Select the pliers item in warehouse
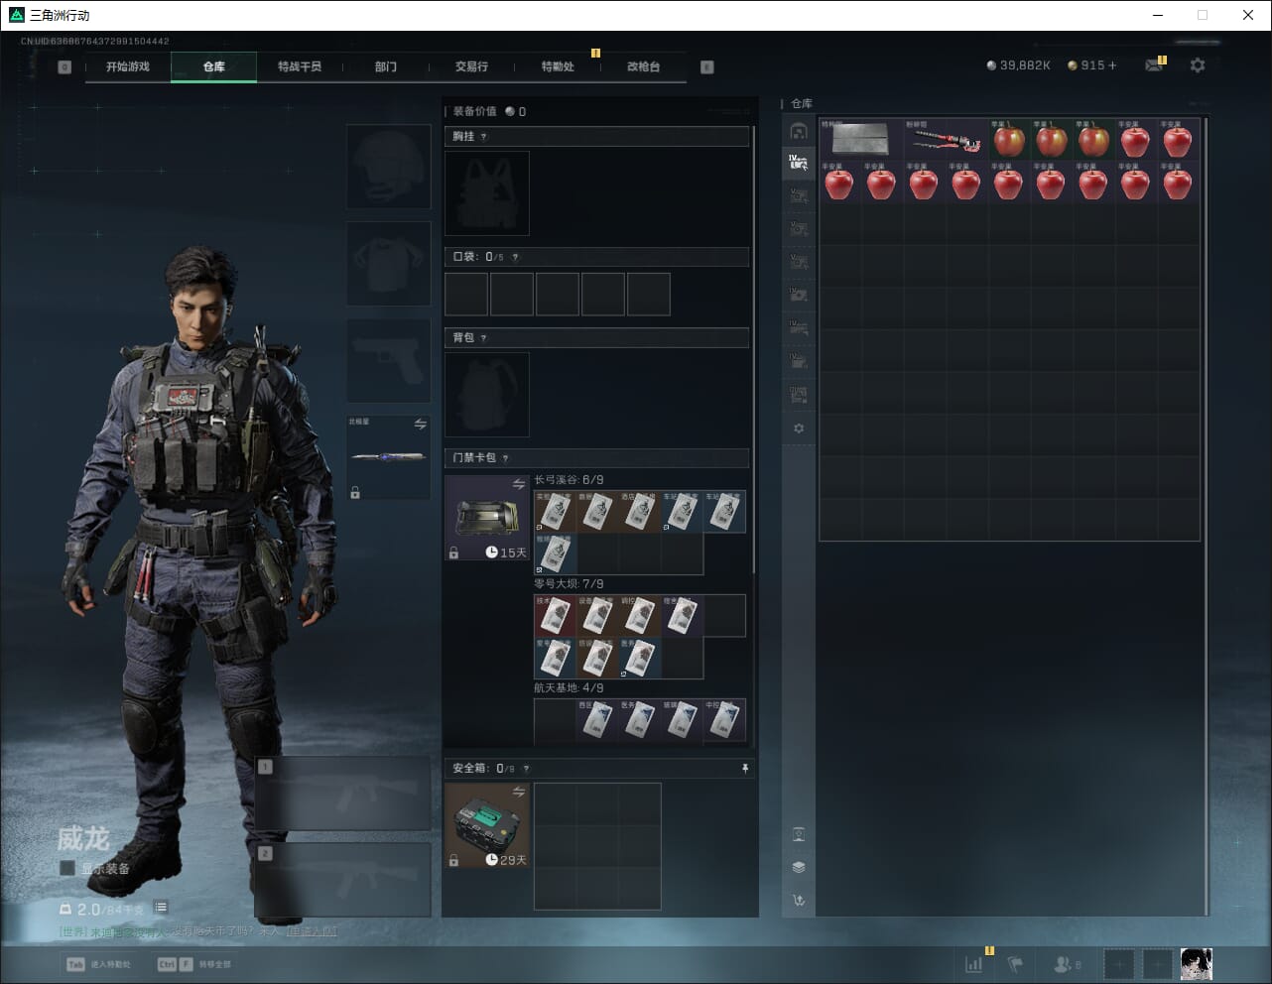The width and height of the screenshot is (1272, 984). 945,141
